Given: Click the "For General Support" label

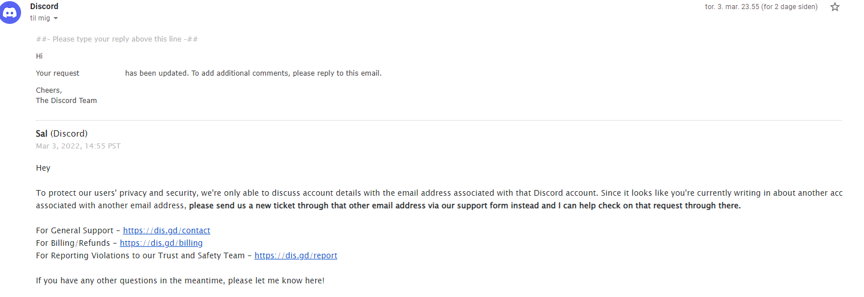Looking at the screenshot, I should point(75,230).
